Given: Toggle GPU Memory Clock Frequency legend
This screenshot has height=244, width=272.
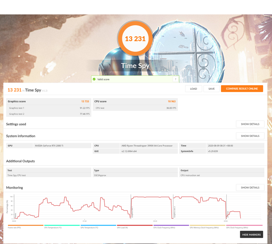Looking at the screenshot, I should pyautogui.click(x=207, y=227).
